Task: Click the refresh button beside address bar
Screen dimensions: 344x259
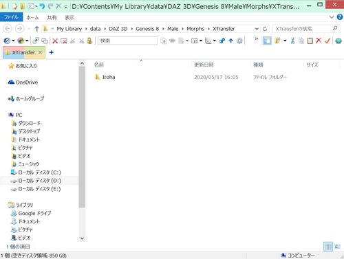Action: coord(265,29)
